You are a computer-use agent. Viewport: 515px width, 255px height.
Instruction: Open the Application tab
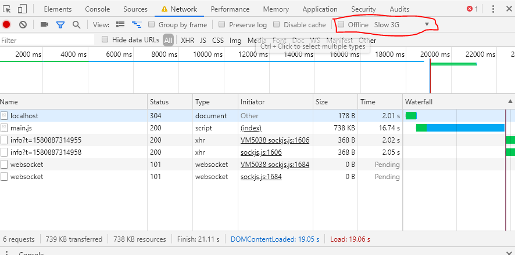point(320,9)
